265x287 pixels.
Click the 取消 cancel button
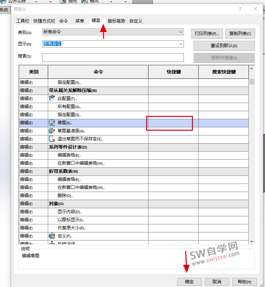pos(217,282)
